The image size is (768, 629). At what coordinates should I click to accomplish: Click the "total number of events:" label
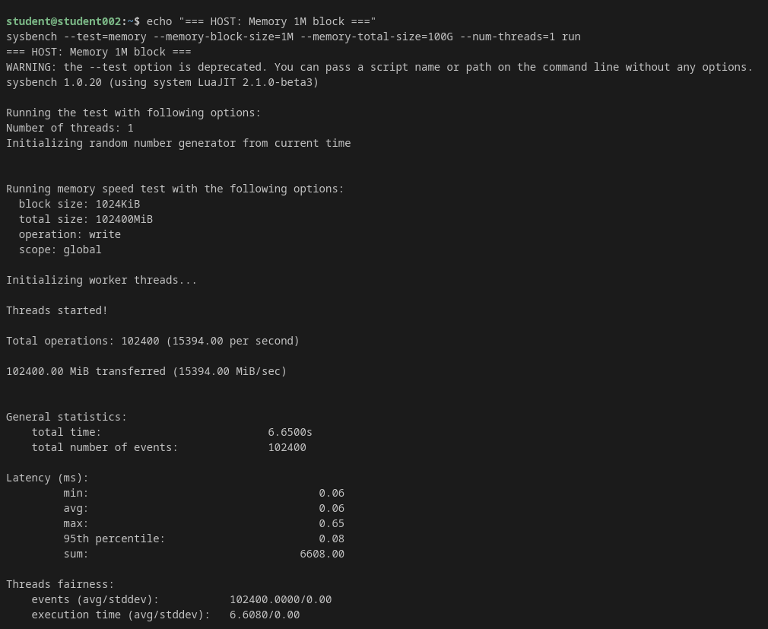click(105, 447)
